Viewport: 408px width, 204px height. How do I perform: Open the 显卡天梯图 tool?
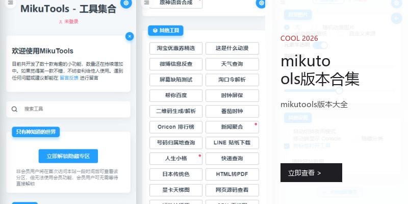click(176, 190)
